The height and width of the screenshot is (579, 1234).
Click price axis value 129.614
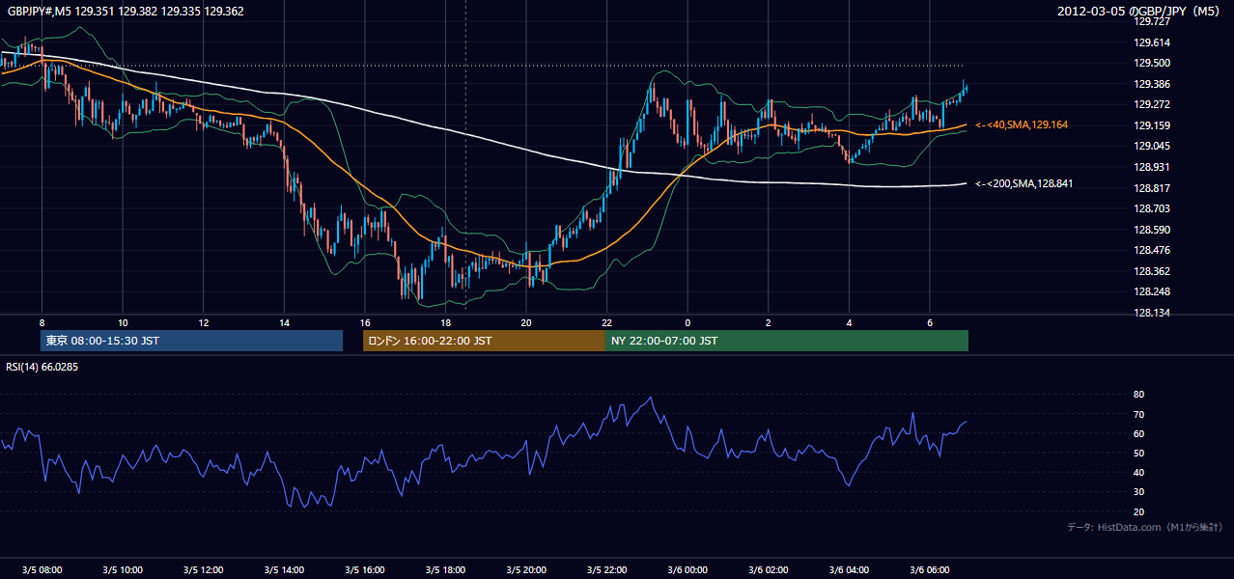(x=1151, y=42)
